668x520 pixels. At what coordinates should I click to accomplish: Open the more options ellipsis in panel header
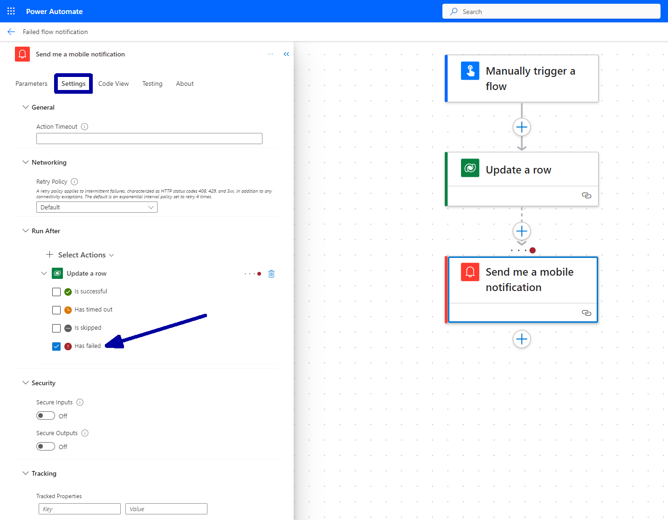270,54
